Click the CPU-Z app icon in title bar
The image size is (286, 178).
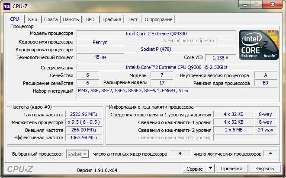coord(7,6)
